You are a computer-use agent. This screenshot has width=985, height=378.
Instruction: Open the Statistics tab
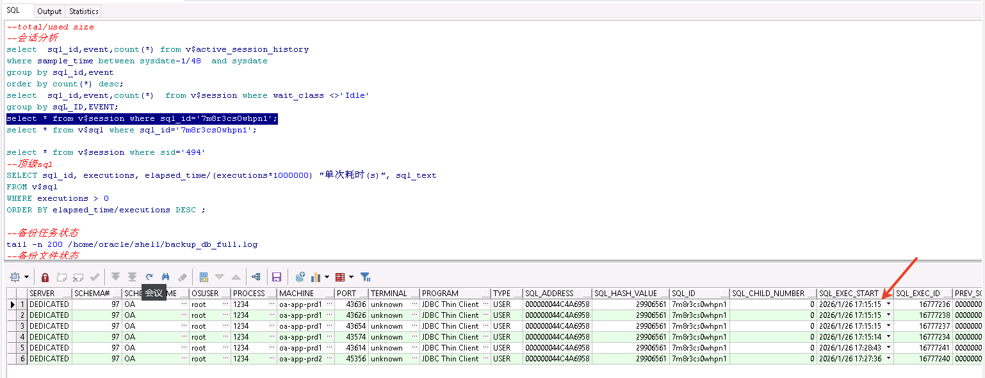(84, 12)
